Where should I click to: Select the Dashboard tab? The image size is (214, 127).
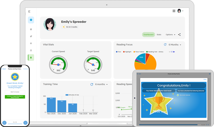(x=148, y=35)
